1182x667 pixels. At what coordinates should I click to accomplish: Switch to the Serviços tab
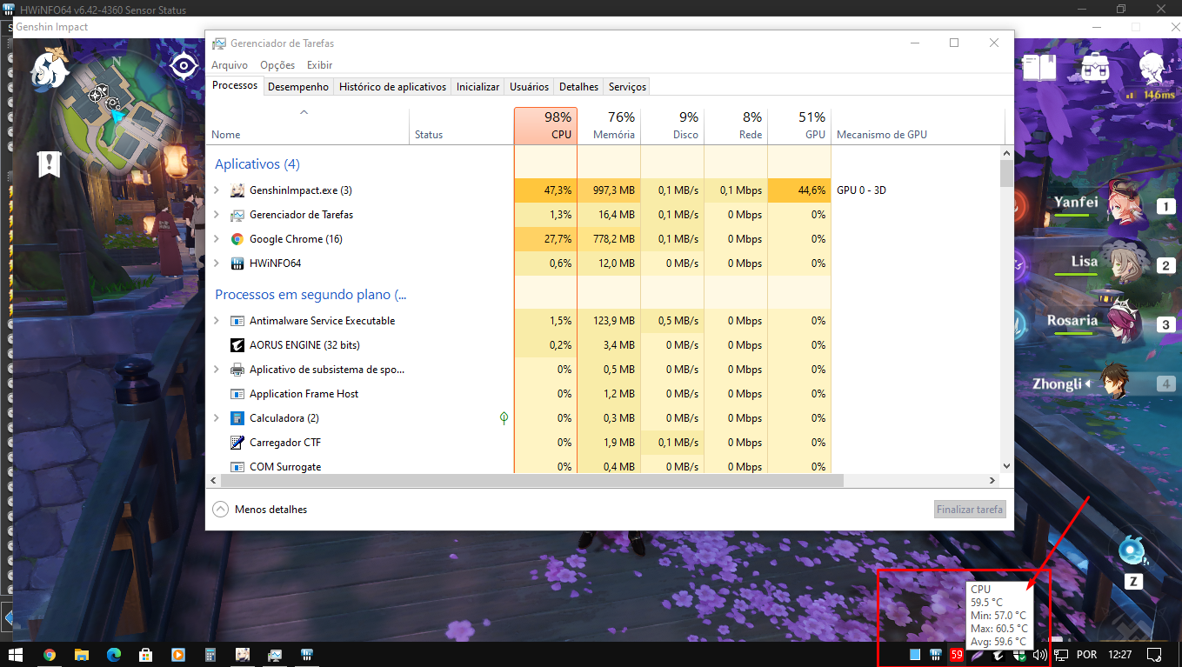click(627, 87)
